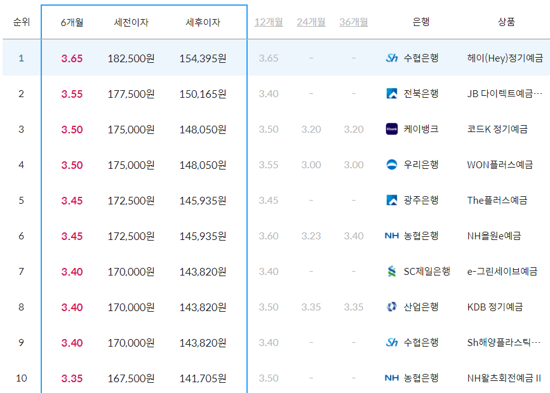This screenshot has height=393, width=550.
Task: Open the KDB 정기예금 product
Action: click(x=495, y=307)
